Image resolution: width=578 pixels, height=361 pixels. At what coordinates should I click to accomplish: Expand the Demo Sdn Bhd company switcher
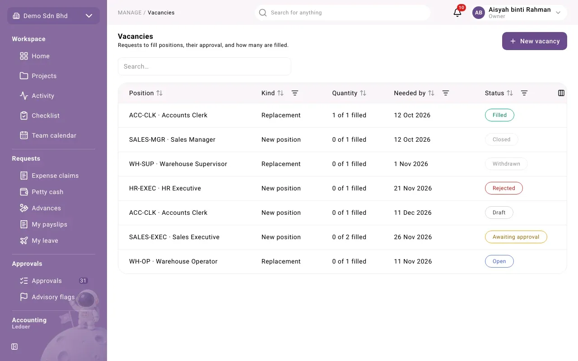(53, 16)
